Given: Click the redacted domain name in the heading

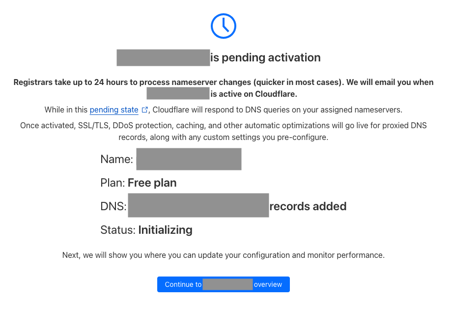Looking at the screenshot, I should click(x=163, y=58).
